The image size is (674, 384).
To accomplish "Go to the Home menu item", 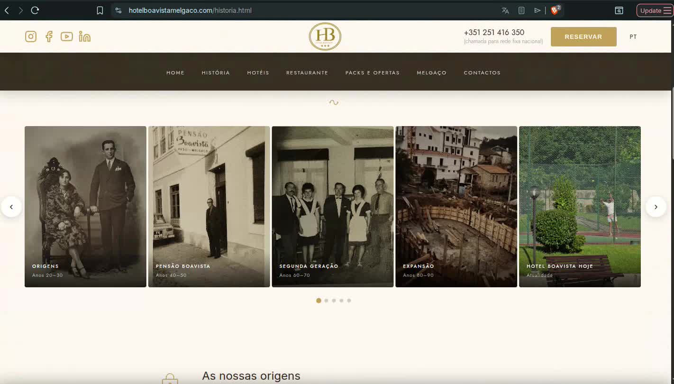I will [x=175, y=73].
